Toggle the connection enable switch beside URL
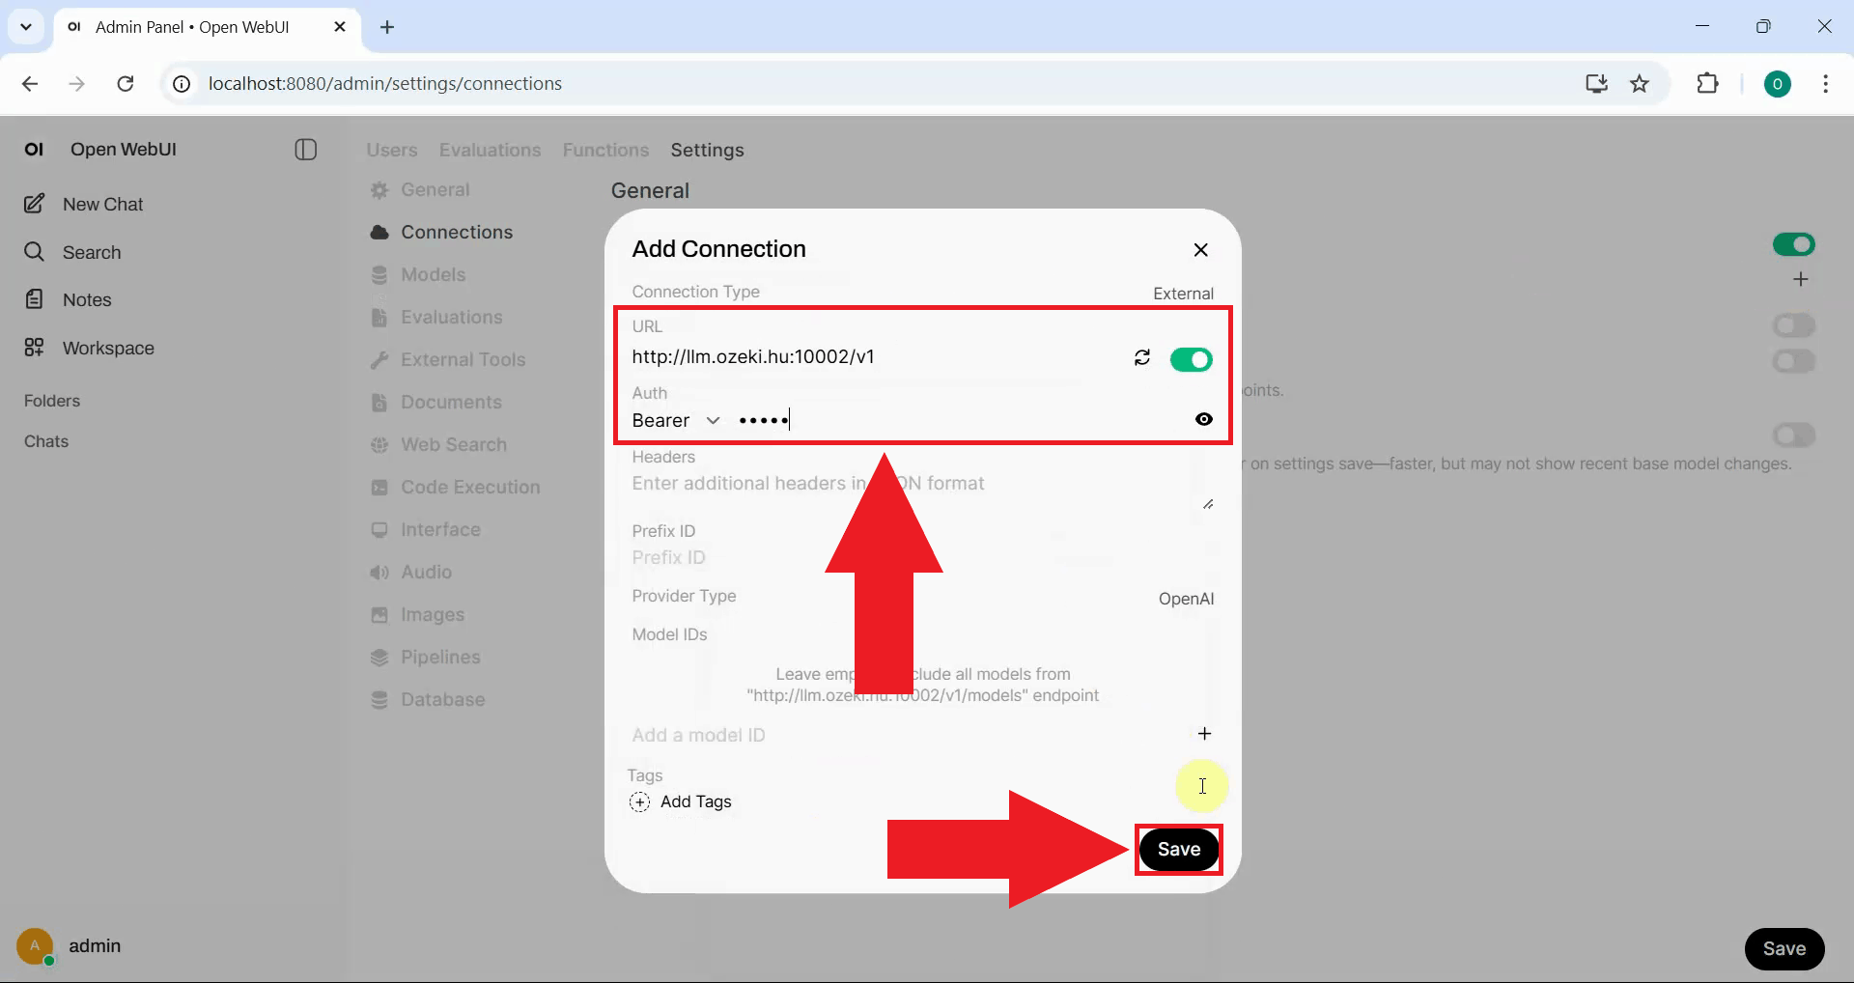This screenshot has height=983, width=1854. pos(1191,358)
